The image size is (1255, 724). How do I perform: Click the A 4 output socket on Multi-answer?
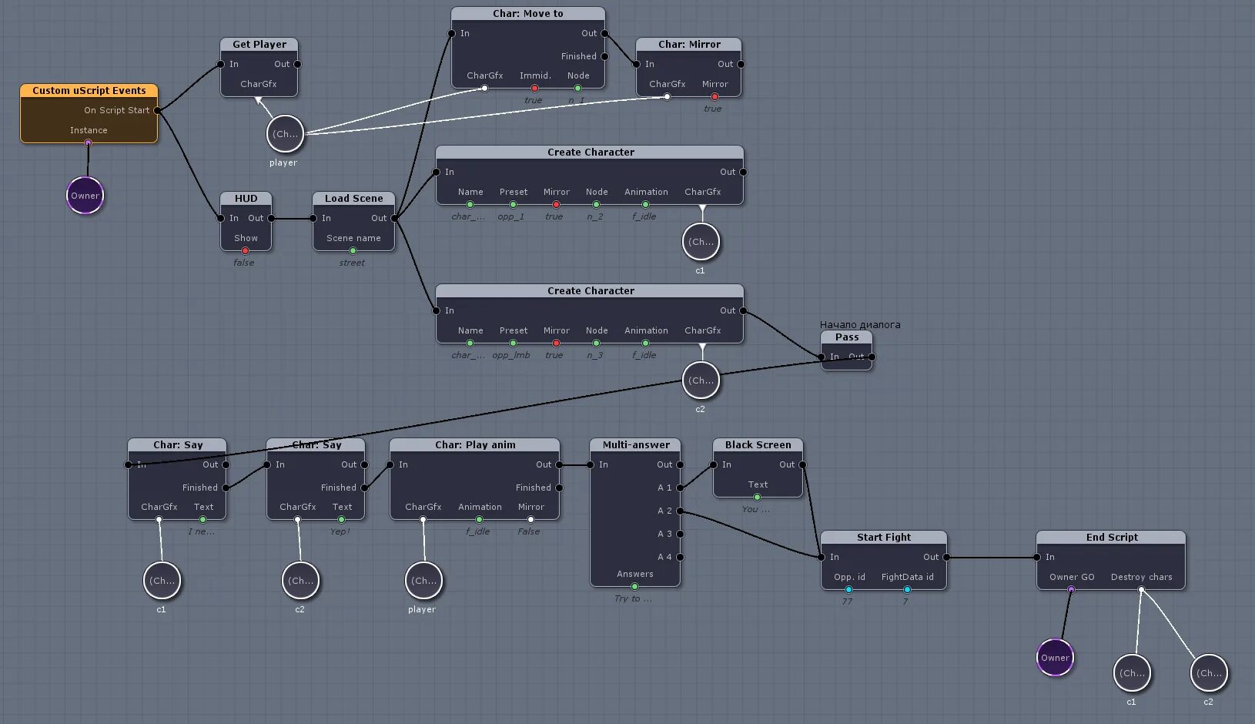pyautogui.click(x=680, y=557)
